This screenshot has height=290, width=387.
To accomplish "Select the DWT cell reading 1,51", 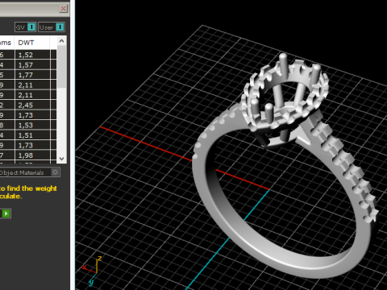I will 32,135.
